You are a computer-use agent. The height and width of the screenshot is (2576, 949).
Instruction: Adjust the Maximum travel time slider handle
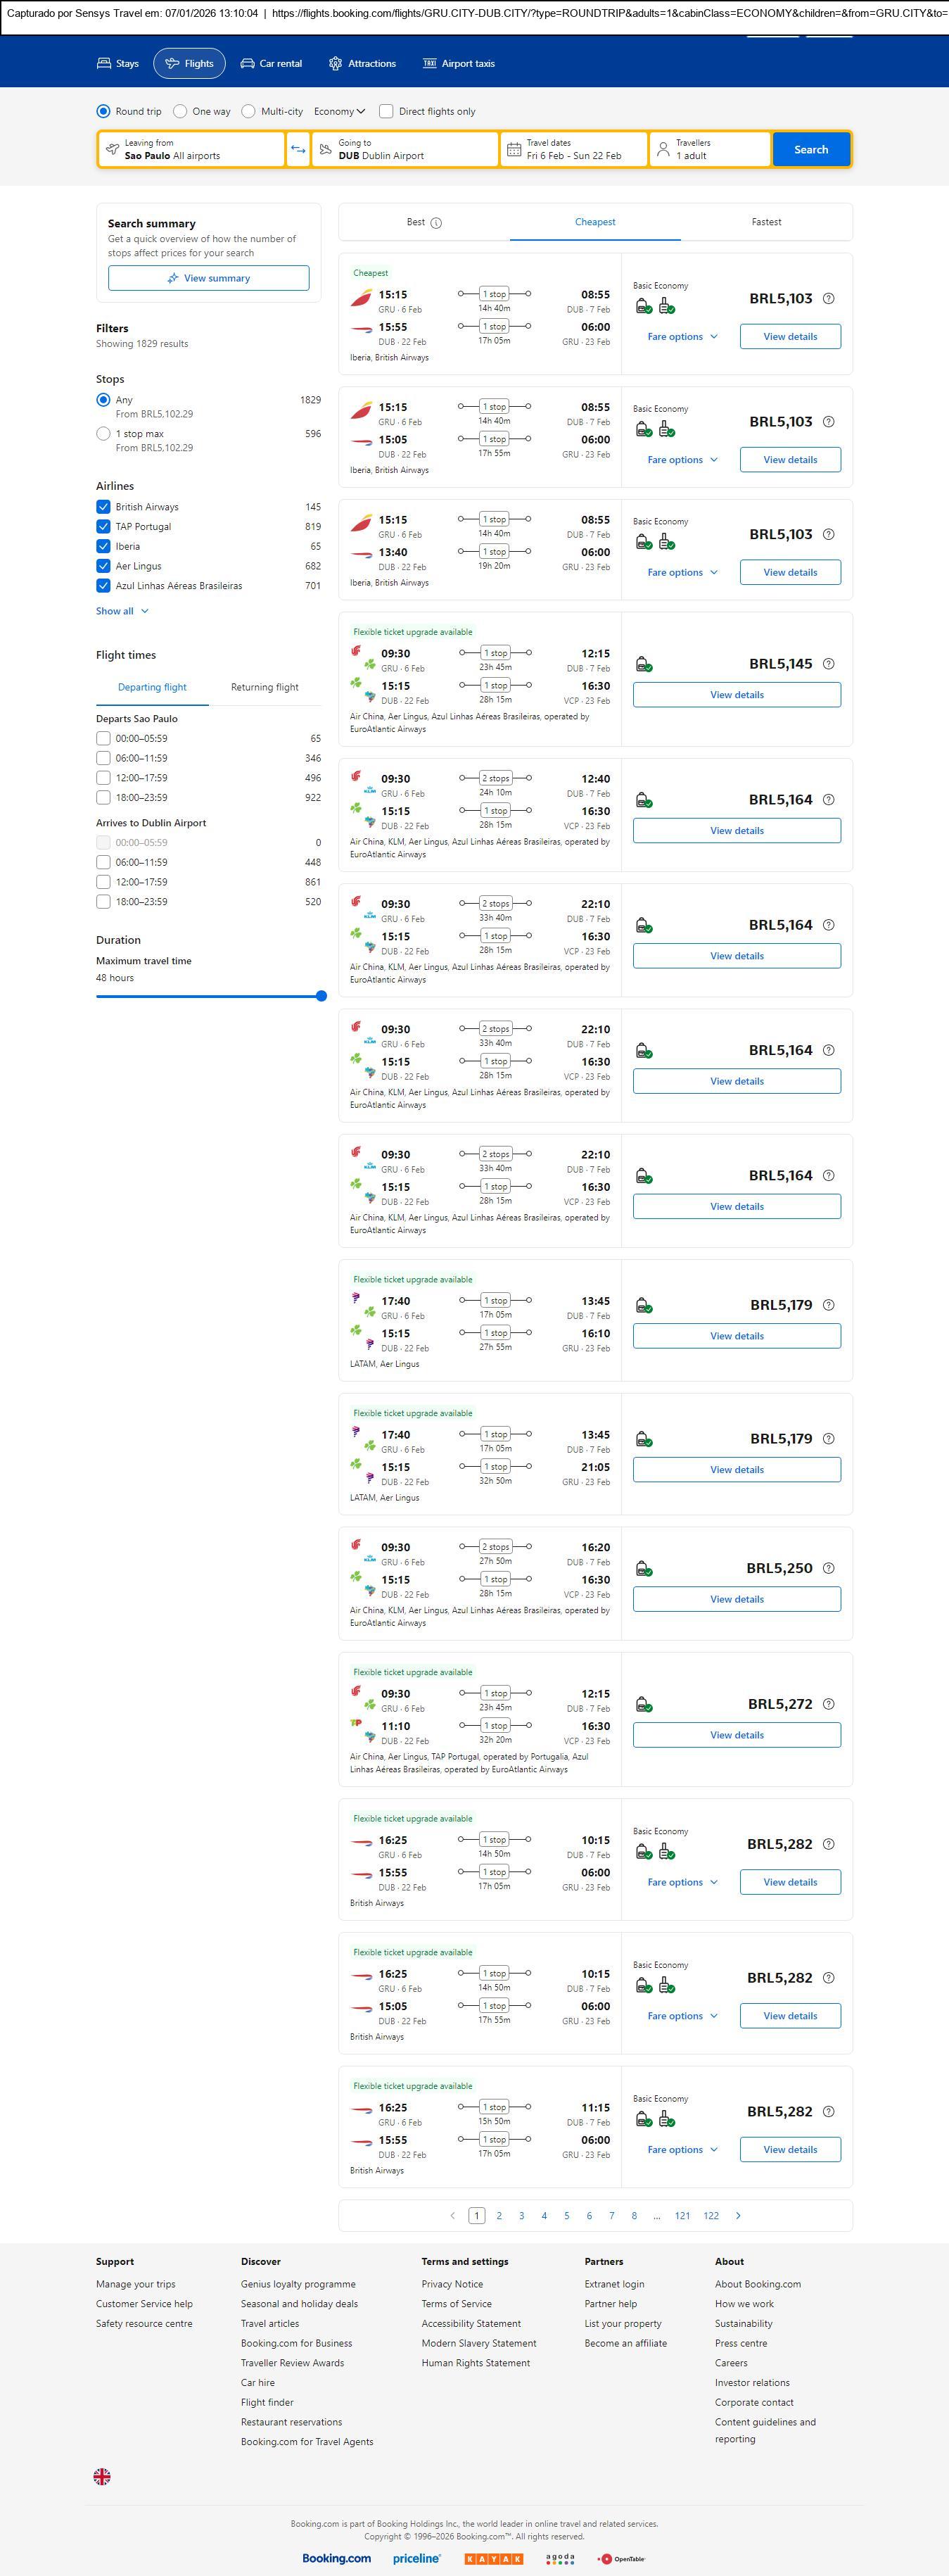(x=321, y=996)
